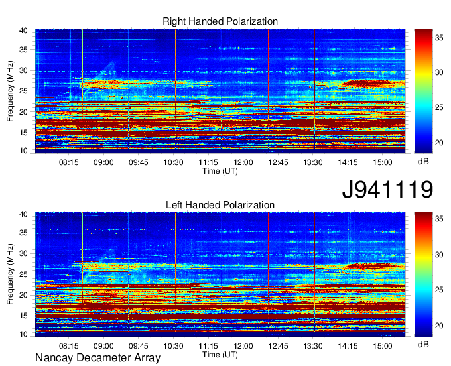Viewport: 451px width, 366px height.
Task: Click the 20 MHz tick on the bottom plot's frequency axis
Action: tap(23, 295)
